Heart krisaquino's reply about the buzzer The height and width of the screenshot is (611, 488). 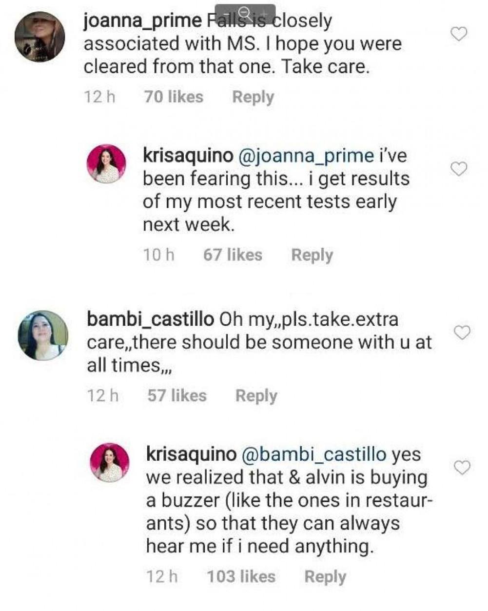(462, 467)
